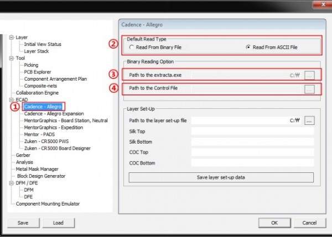
Task: Load settings with the Load button
Action: 58,223
